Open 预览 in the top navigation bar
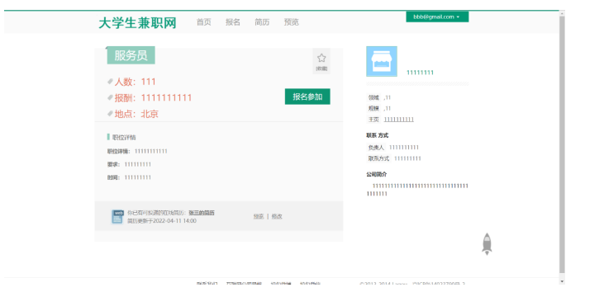This screenshot has height=297, width=604. (x=291, y=22)
